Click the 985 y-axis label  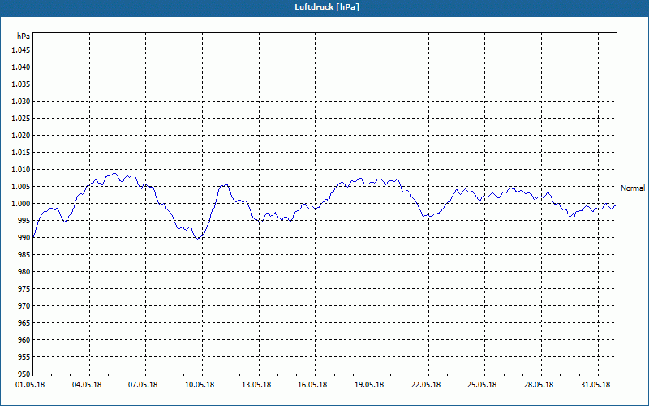25,254
